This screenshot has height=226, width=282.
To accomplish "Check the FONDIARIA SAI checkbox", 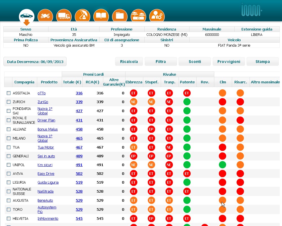I will (8, 111).
